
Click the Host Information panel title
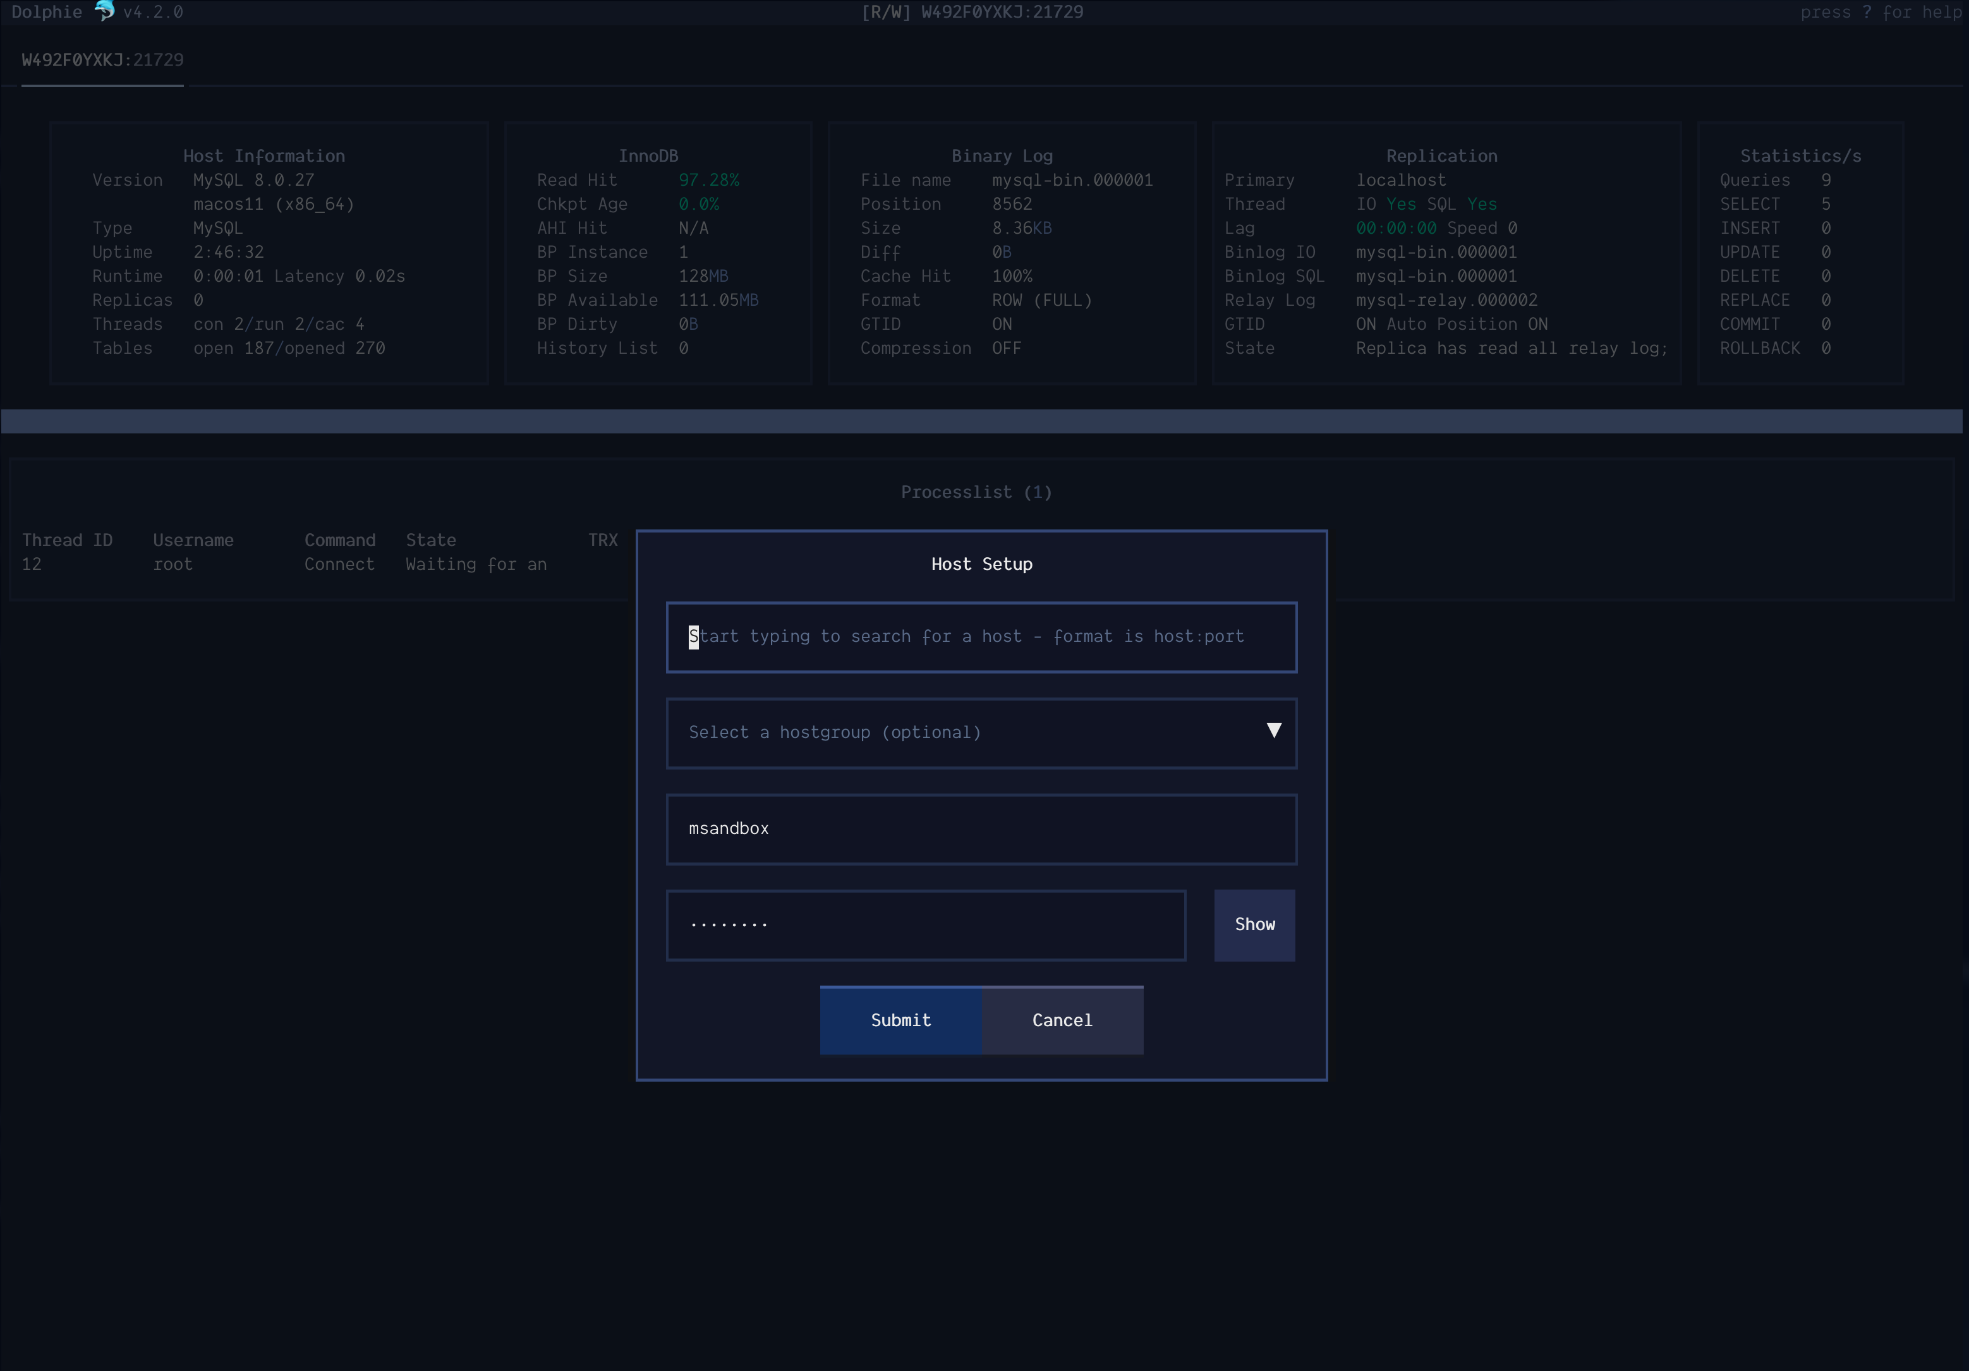point(264,156)
